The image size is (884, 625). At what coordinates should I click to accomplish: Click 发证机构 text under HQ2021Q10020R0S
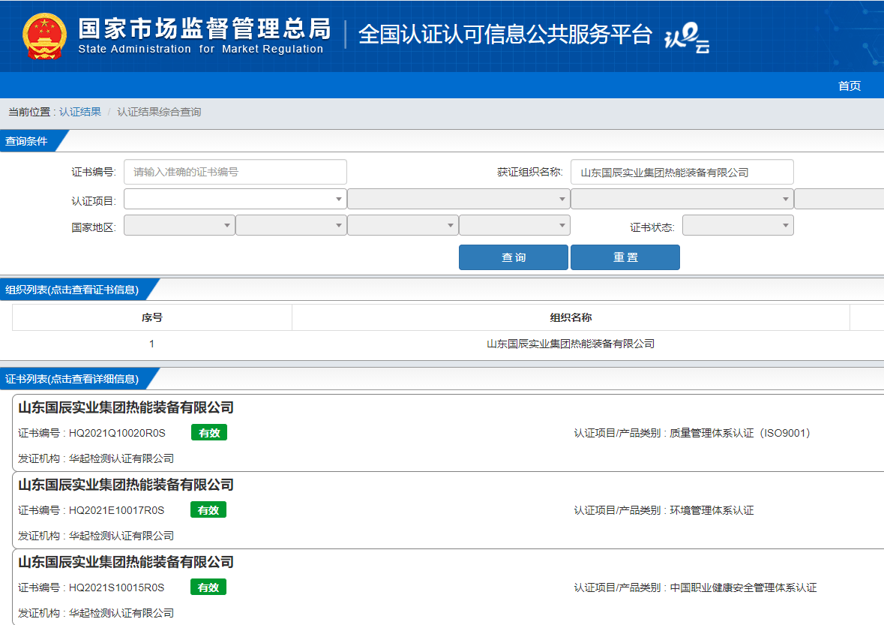[96, 458]
